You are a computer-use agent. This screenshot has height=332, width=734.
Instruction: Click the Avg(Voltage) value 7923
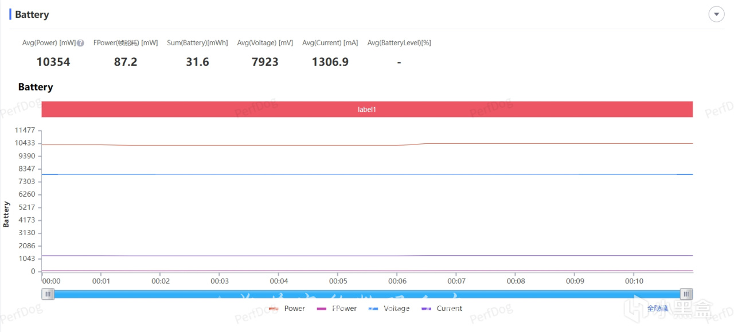click(x=265, y=62)
